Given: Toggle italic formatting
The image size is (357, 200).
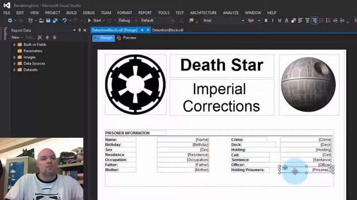Looking at the screenshot, I should click(x=273, y=21).
